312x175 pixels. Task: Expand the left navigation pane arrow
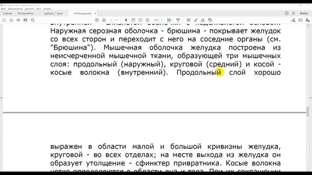click(x=1, y=98)
